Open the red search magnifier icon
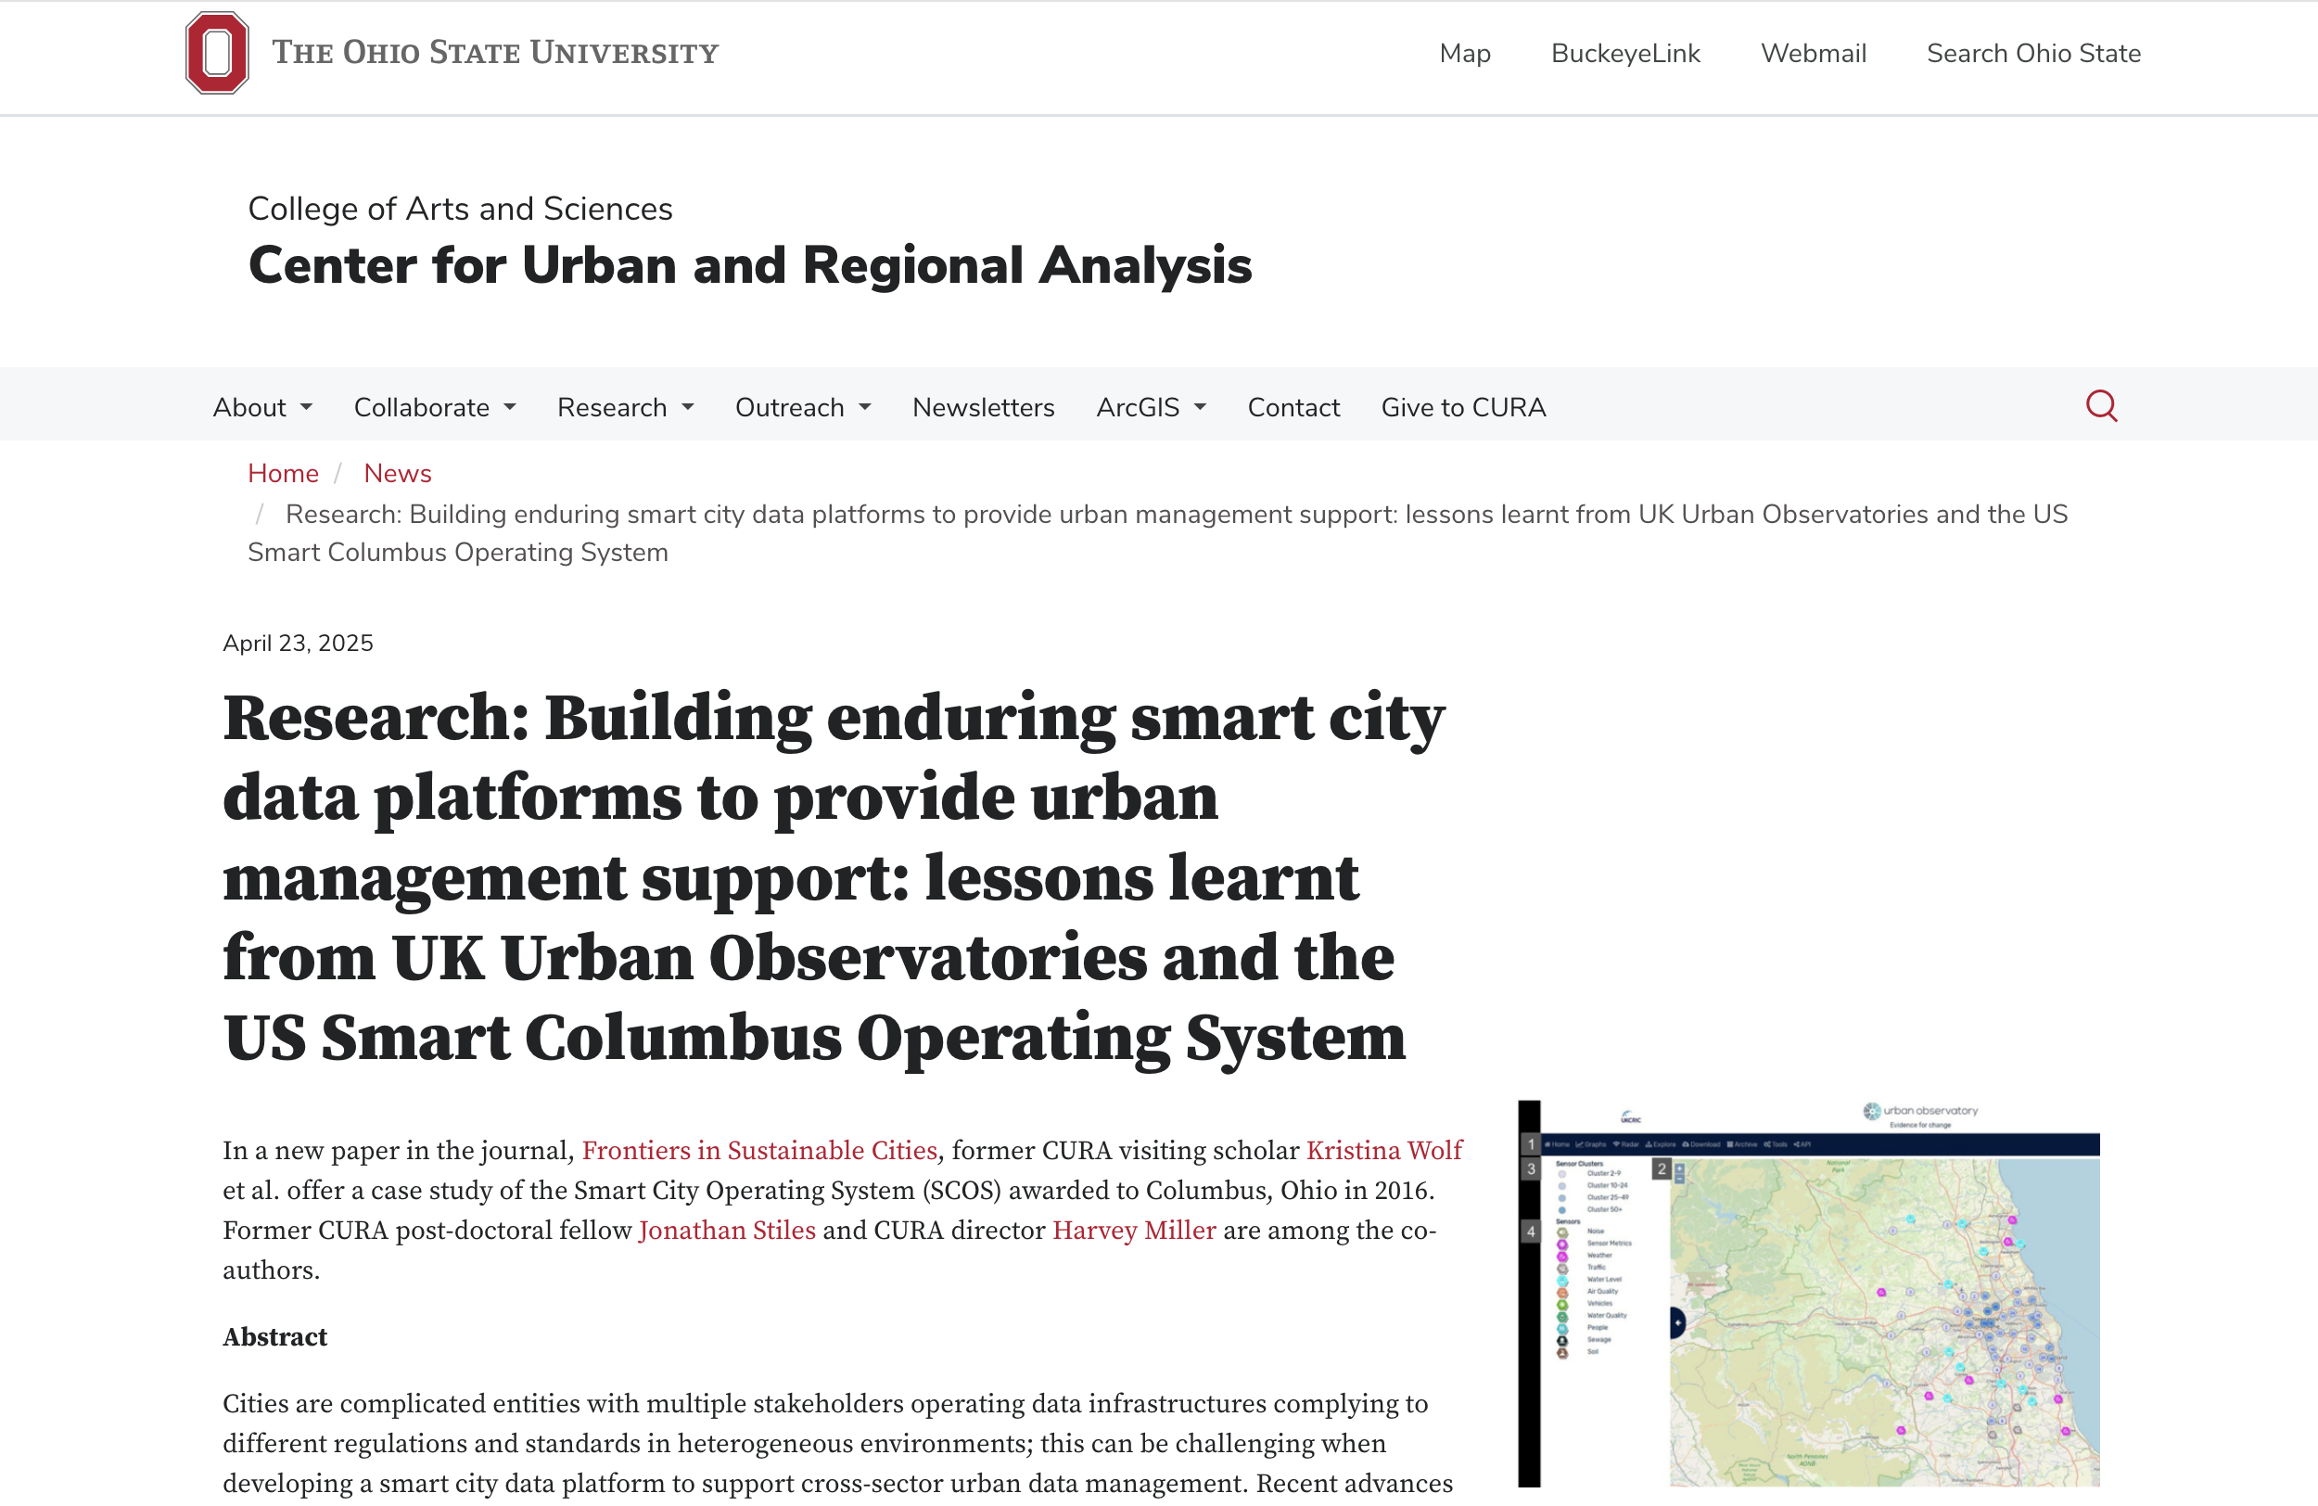 click(x=2101, y=406)
